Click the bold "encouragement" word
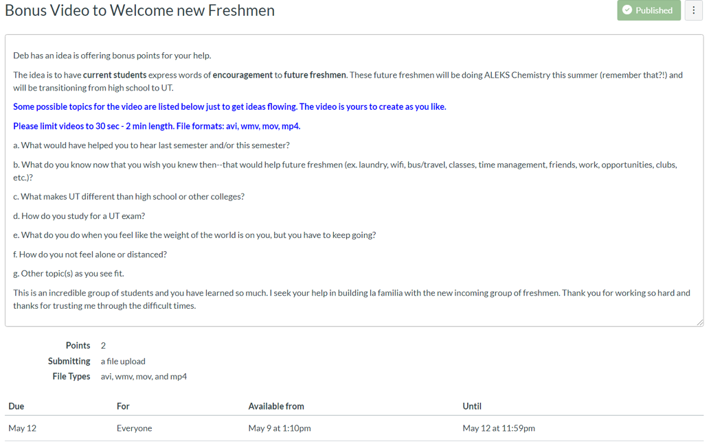 242,75
